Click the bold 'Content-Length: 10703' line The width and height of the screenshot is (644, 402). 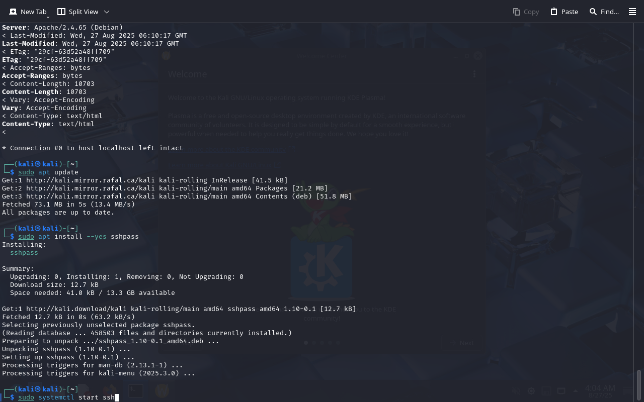(x=44, y=91)
